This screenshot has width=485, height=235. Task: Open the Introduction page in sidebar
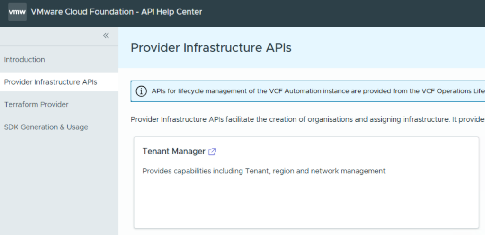click(x=25, y=60)
